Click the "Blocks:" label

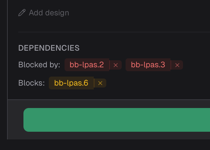(31, 83)
